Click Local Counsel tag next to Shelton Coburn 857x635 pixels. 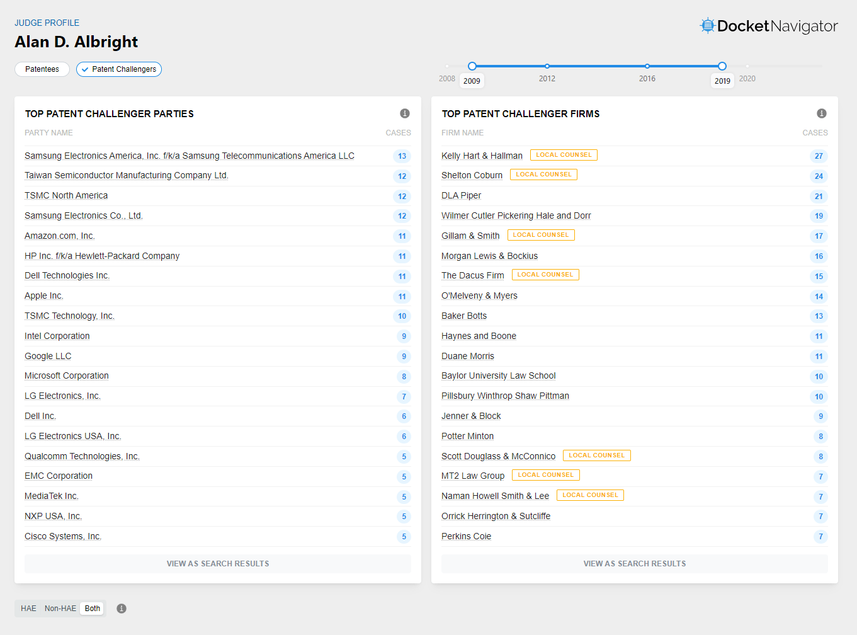pyautogui.click(x=543, y=174)
